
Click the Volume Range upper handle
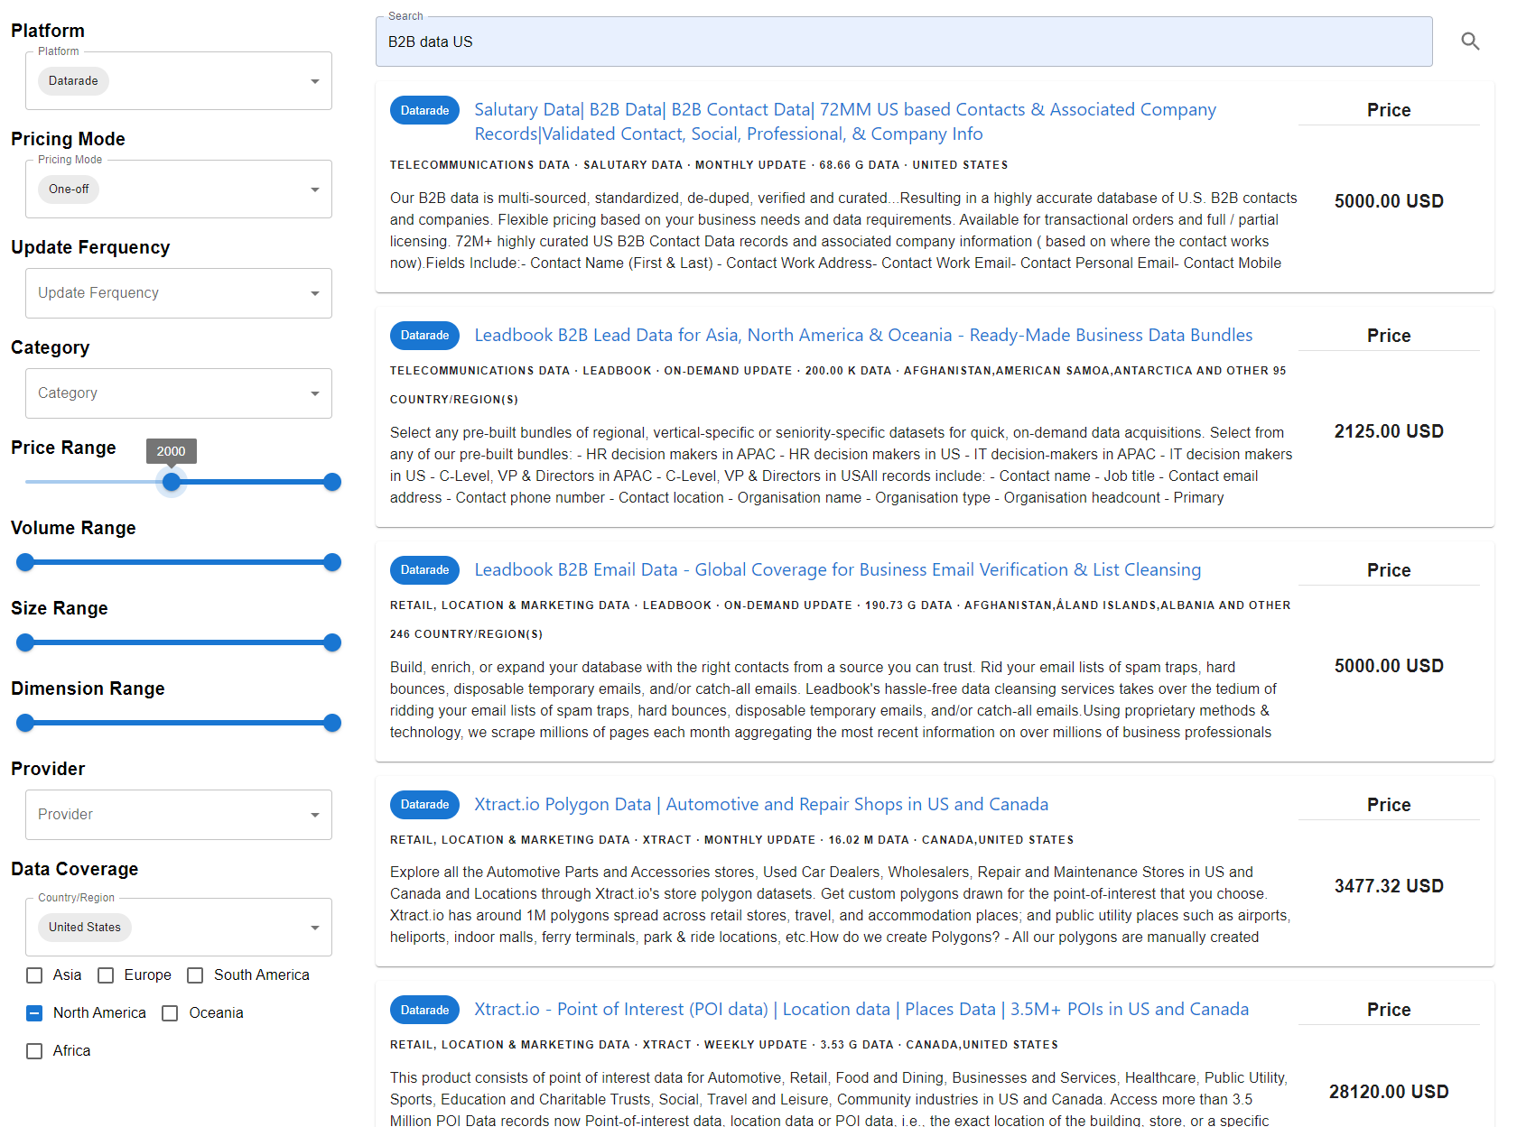tap(332, 562)
